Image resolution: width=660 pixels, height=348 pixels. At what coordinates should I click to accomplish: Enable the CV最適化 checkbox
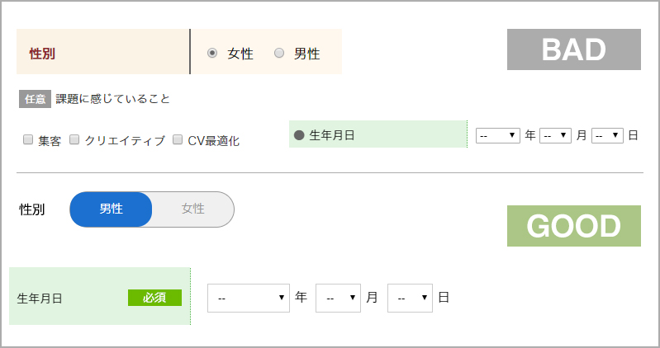tap(178, 140)
